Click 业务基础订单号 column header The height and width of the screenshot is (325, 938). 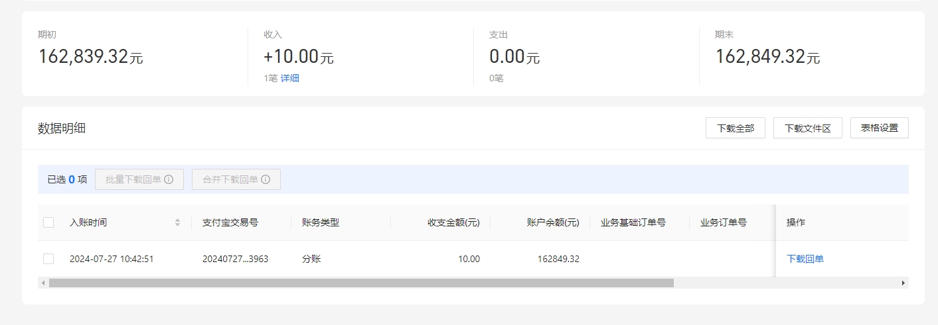[633, 222]
